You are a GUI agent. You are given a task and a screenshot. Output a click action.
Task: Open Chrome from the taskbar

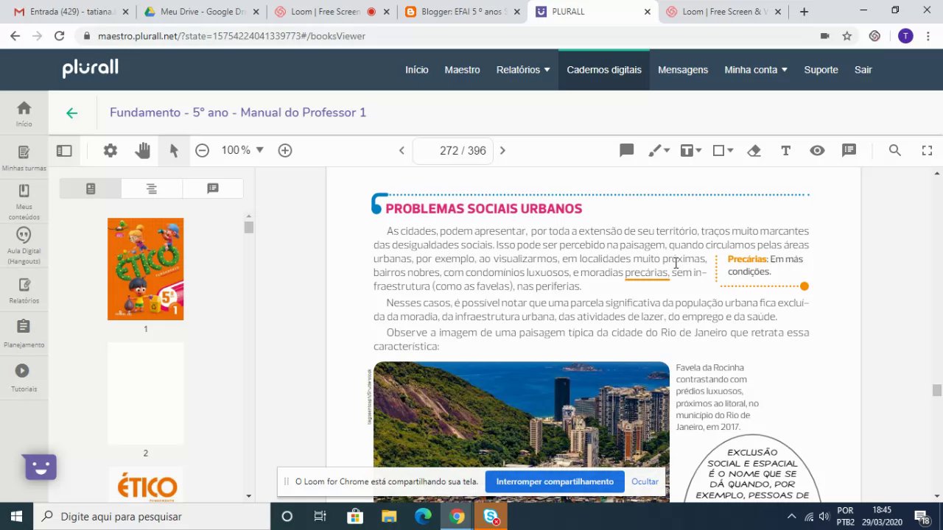(x=457, y=516)
